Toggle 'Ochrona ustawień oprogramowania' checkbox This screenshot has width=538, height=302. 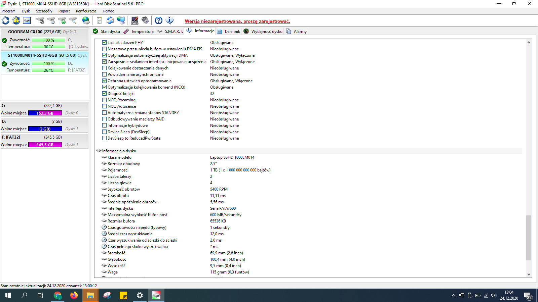coord(104,81)
